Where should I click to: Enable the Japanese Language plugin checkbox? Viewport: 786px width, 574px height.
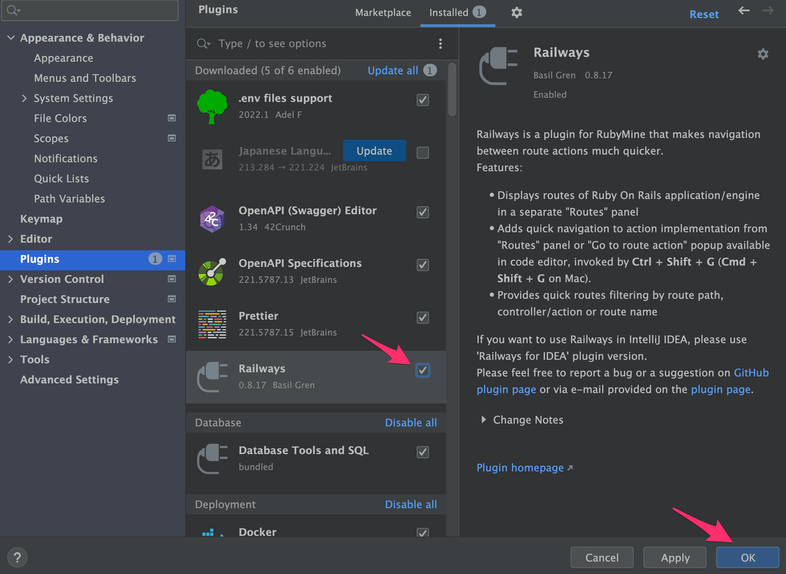click(423, 152)
